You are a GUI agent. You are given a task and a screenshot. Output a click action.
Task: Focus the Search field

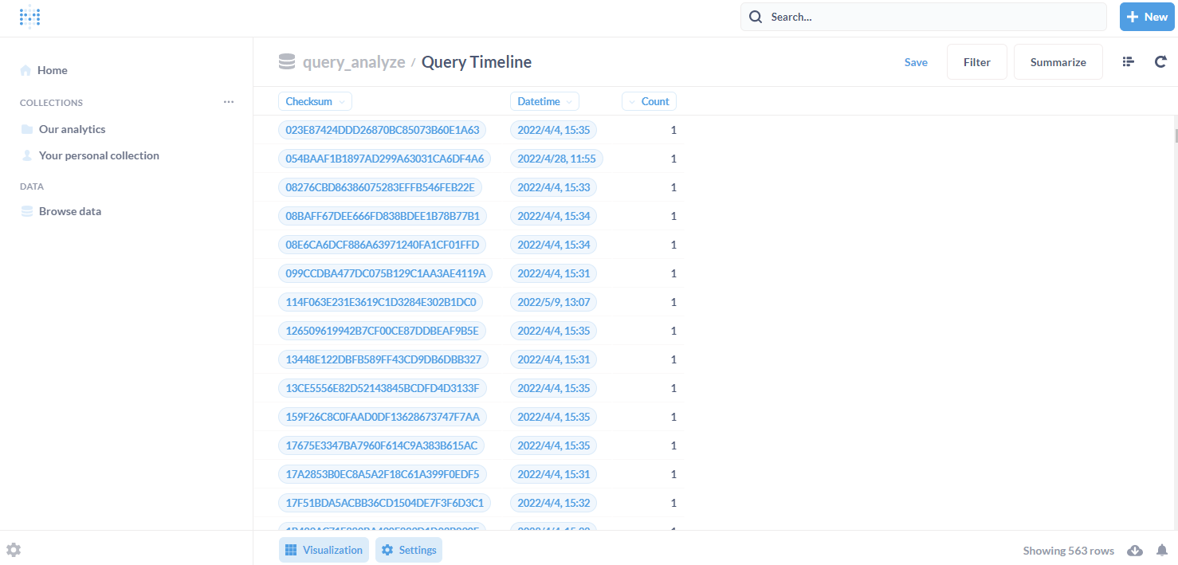click(x=924, y=17)
